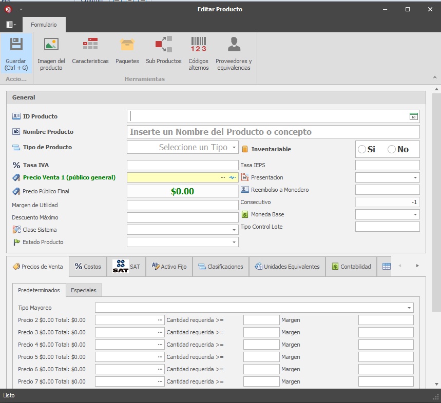
Task: Click the Listo status bar text
Action: (9, 395)
